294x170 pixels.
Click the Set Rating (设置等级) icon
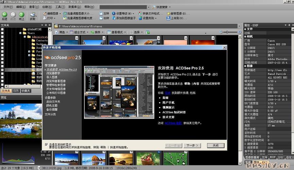click(x=114, y=14)
